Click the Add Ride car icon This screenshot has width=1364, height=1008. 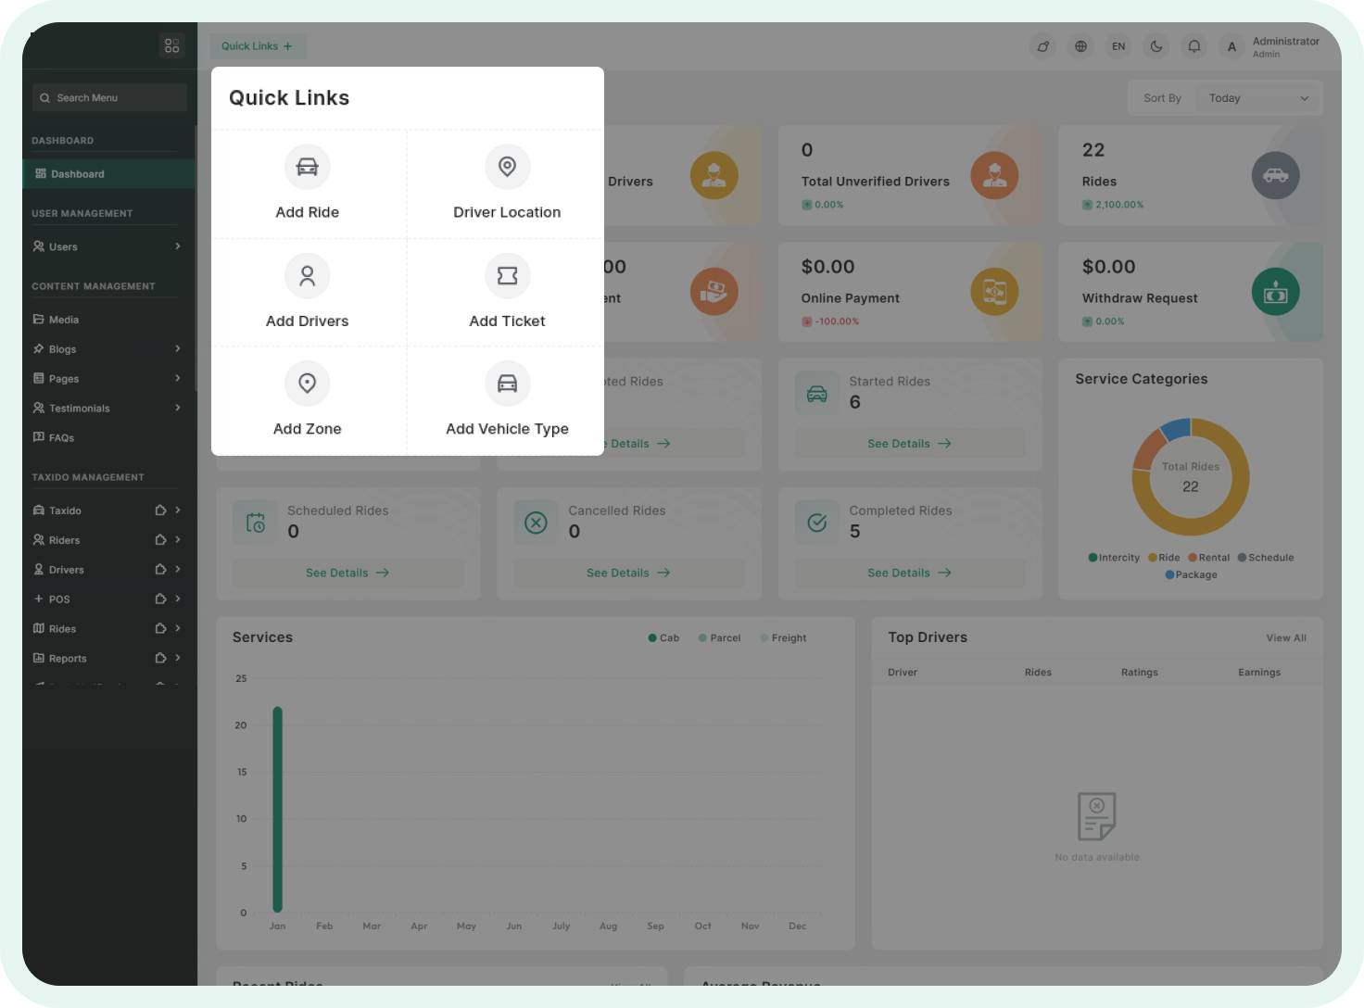(307, 167)
